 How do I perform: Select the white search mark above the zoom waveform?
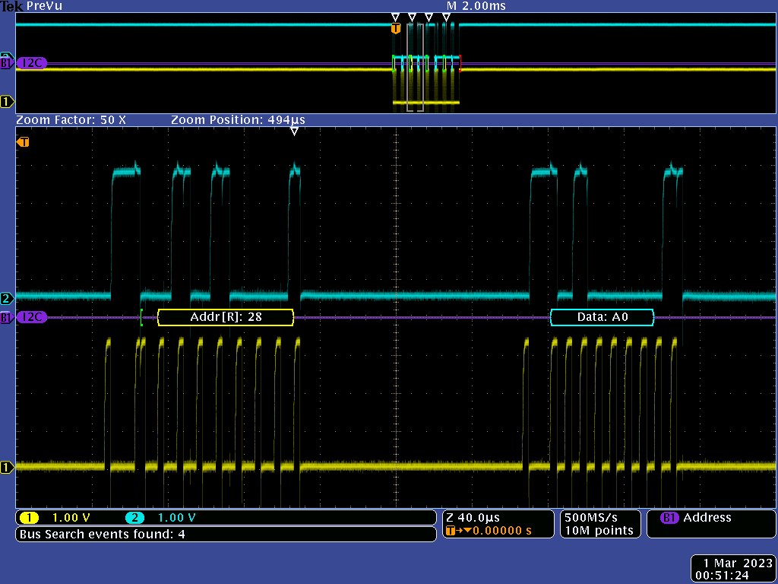[x=294, y=132]
